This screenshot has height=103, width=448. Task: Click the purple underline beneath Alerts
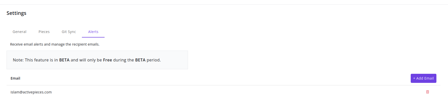93,37
